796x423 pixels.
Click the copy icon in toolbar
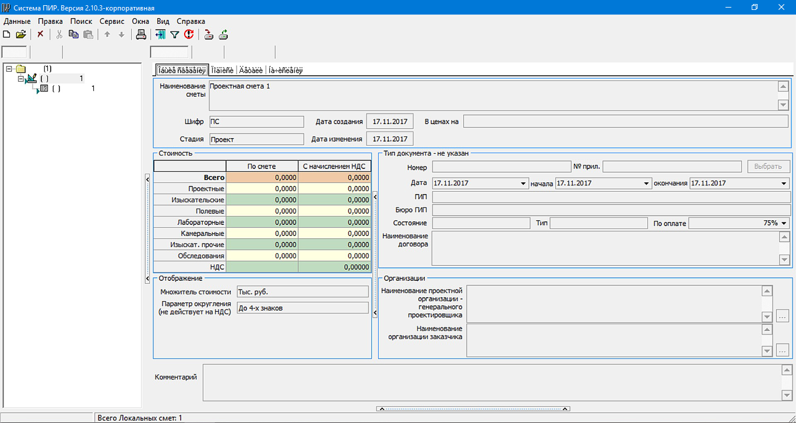pyautogui.click(x=73, y=34)
